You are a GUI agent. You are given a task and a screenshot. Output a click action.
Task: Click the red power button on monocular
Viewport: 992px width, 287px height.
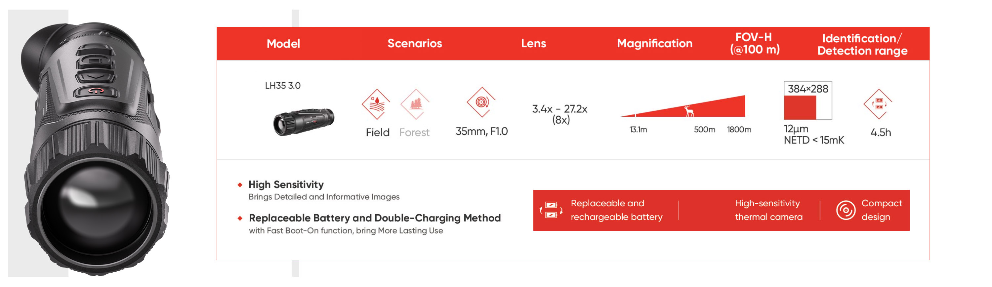(x=95, y=91)
